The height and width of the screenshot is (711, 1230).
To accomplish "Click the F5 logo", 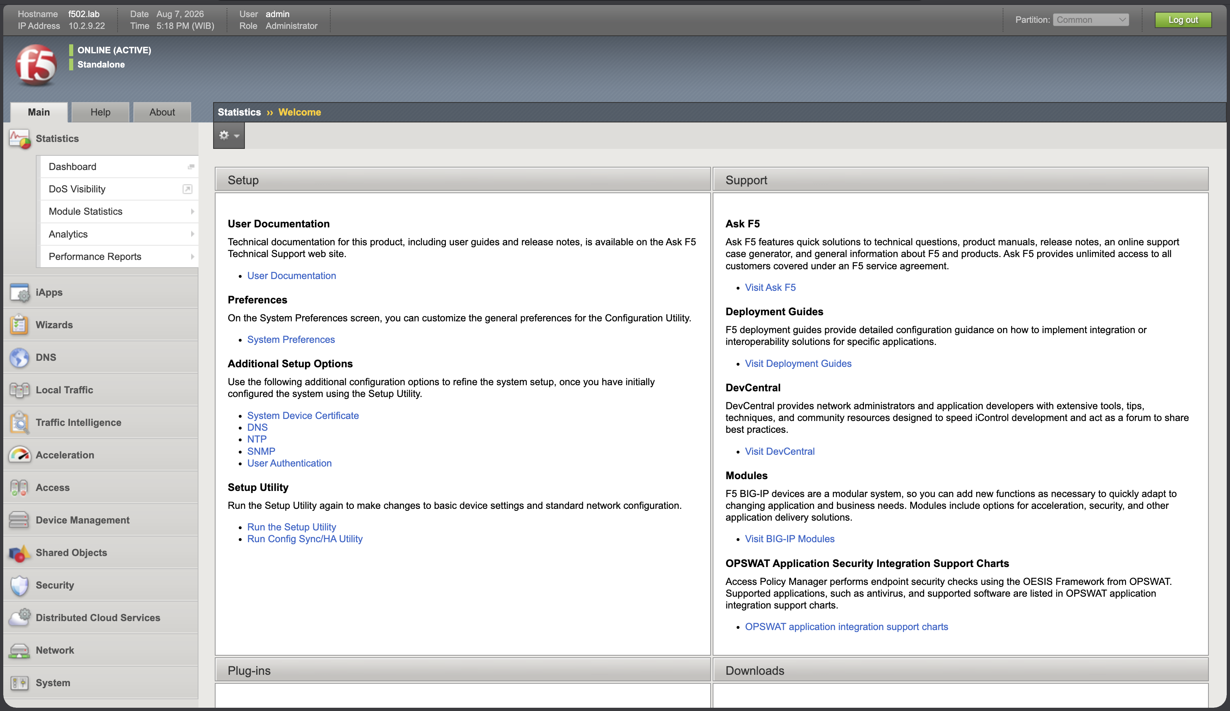I will coord(36,65).
